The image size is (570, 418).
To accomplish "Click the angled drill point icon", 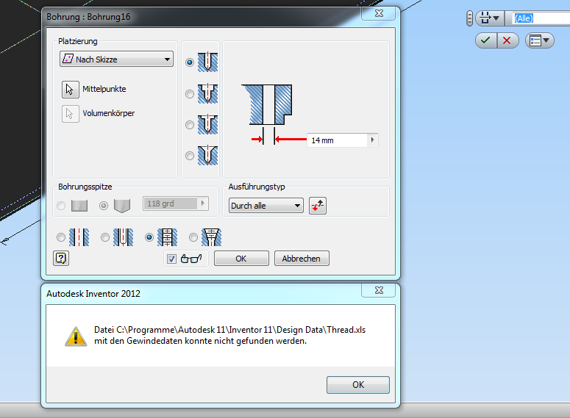I will tap(122, 206).
